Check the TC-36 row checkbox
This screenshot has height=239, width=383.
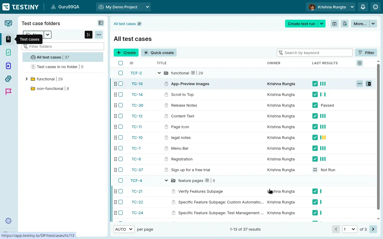point(121,105)
